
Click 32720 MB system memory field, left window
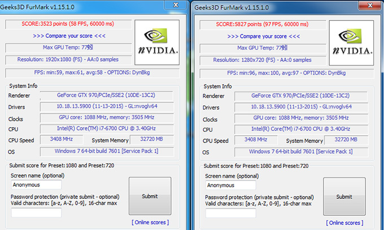pos(151,140)
